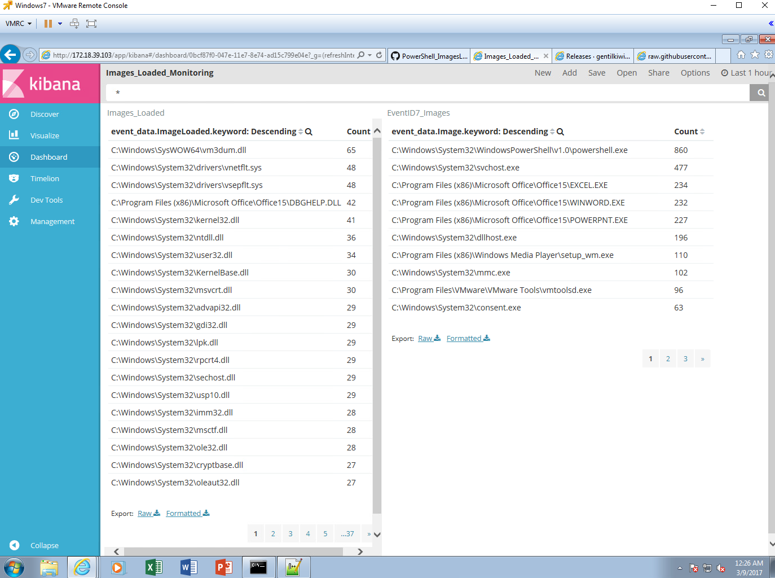Screen dimensions: 775x578
Task: Select the powershell.exe row in EventID7_Images
Action: (551, 150)
